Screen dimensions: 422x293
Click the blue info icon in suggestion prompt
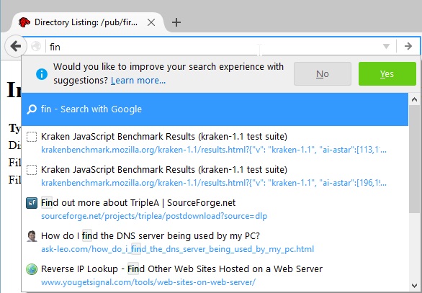[42, 74]
